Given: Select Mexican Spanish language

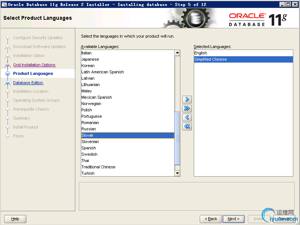Looking at the screenshot, I should pyautogui.click(x=127, y=97).
